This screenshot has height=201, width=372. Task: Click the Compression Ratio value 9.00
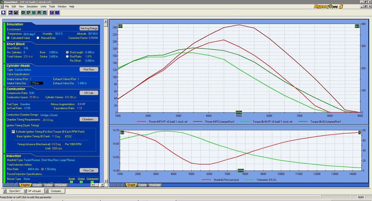32,93
